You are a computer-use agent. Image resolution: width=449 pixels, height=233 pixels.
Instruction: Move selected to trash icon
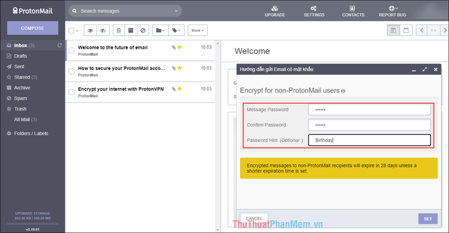coord(119,30)
